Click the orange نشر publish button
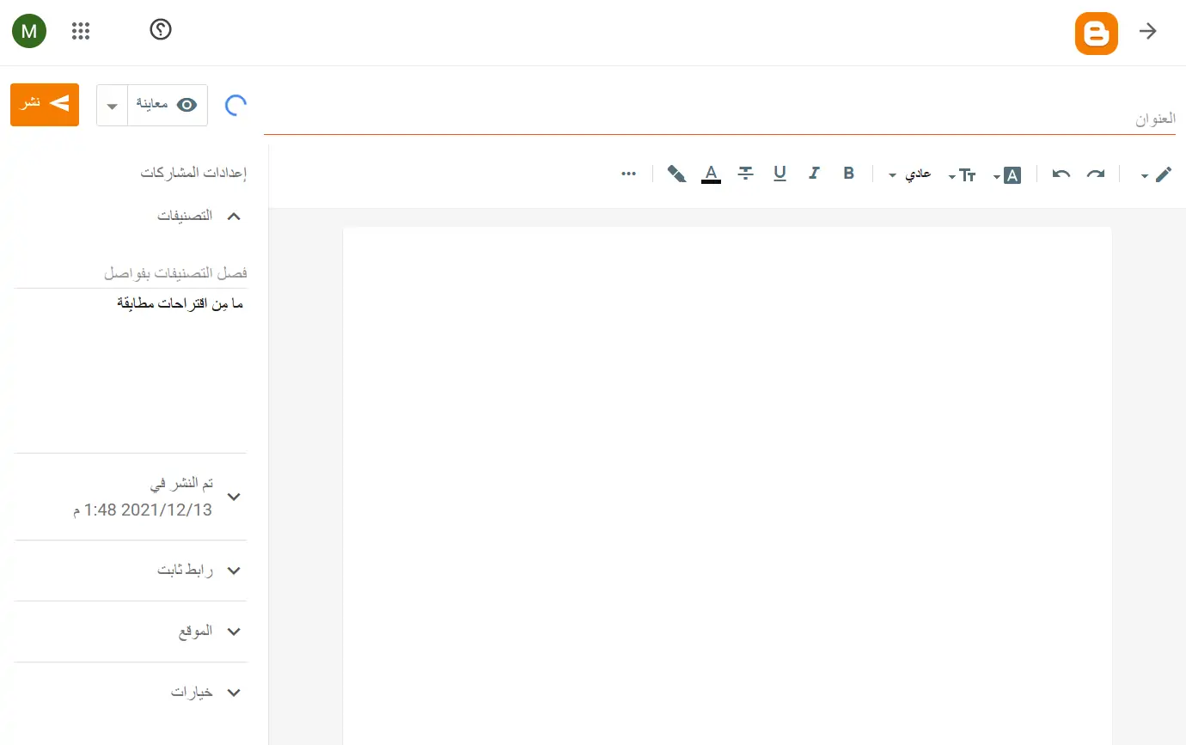Image resolution: width=1186 pixels, height=745 pixels. click(45, 105)
